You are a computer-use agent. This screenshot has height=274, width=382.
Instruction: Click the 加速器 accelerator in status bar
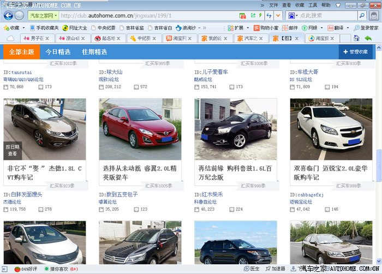tap(275, 269)
